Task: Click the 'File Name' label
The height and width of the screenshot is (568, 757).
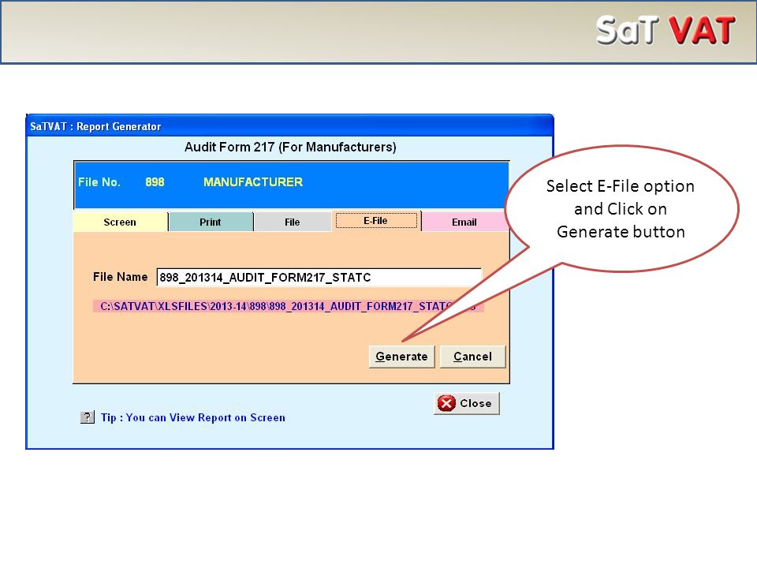Action: tap(120, 277)
